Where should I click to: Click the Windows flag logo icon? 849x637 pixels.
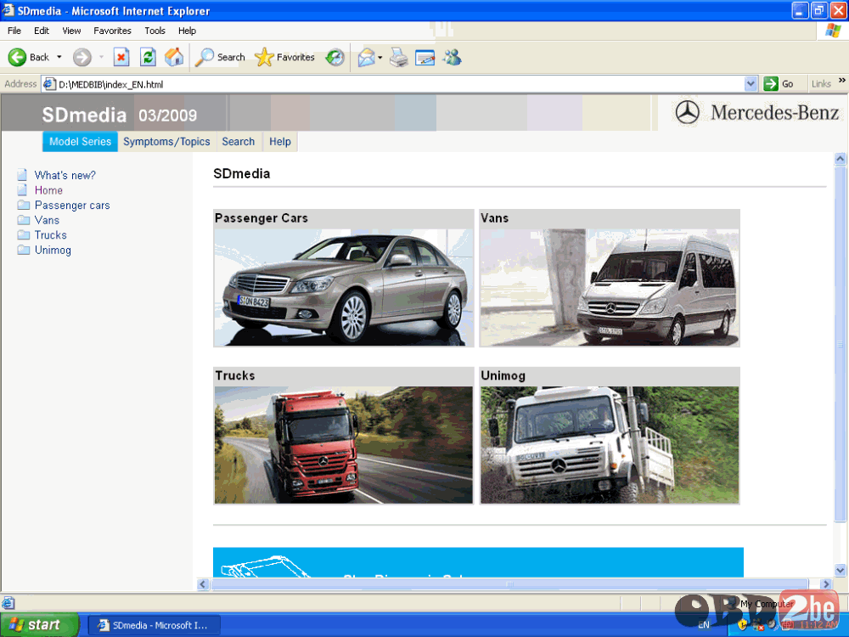833,31
